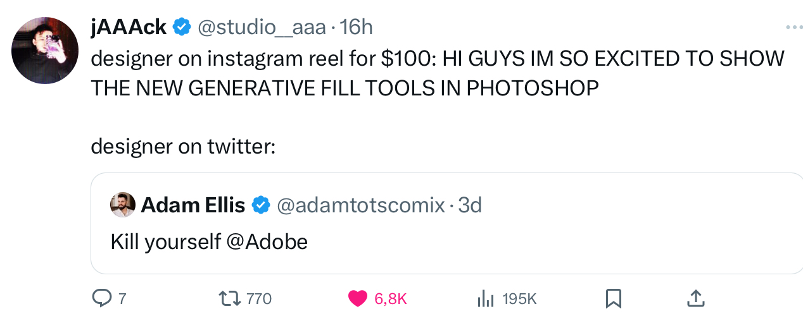Click the verified badge beside Adam Ellis
The image size is (803, 328).
[x=261, y=205]
